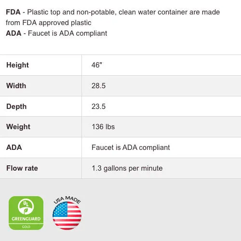Viewport: 241px width, 241px height.
Task: Click the GOLD label on Greenguard badge
Action: pyautogui.click(x=26, y=227)
